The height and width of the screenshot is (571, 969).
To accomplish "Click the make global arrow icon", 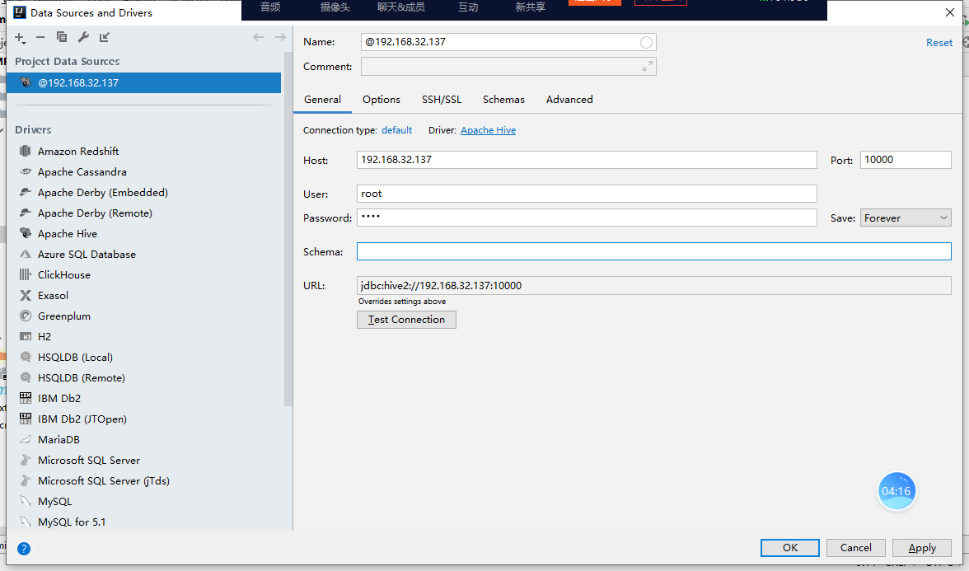I will [105, 37].
